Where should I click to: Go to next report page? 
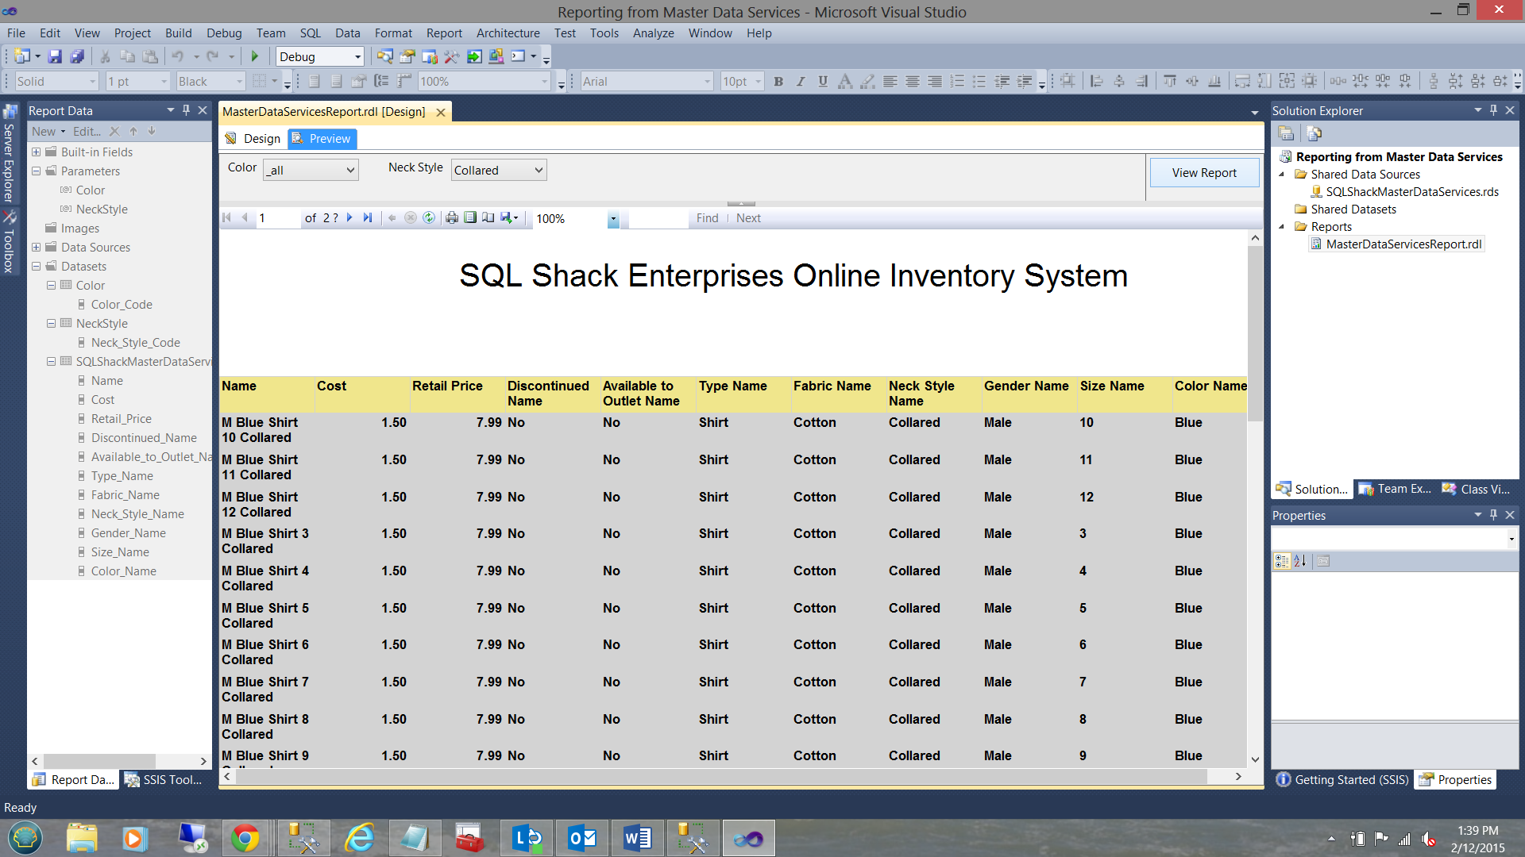coord(349,217)
